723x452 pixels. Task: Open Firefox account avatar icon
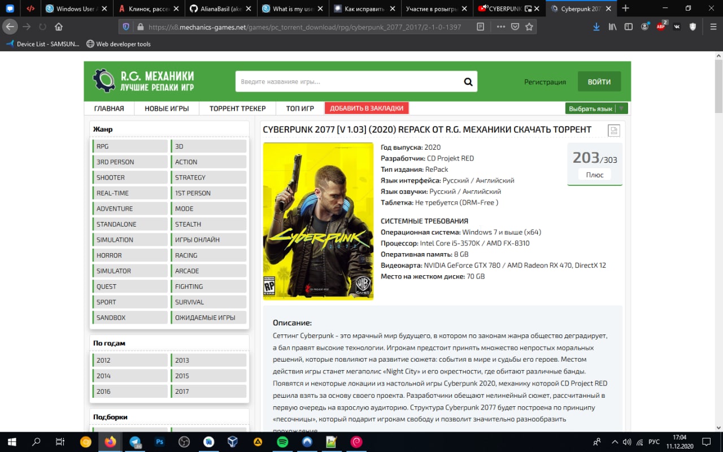coord(645,27)
